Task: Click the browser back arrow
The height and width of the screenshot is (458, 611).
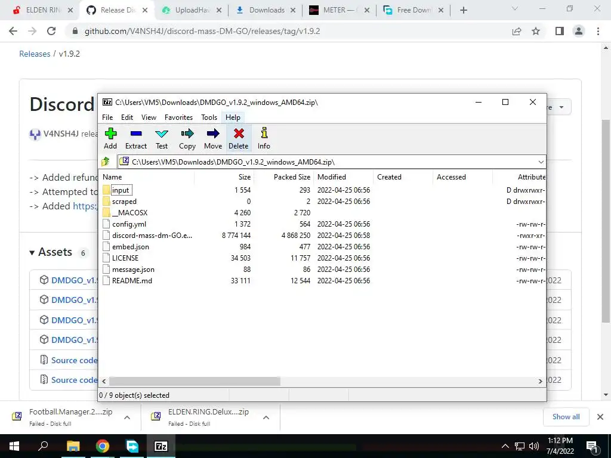Action: [13, 31]
